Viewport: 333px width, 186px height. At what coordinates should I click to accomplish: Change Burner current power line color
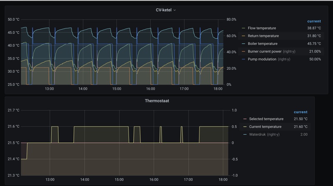pyautogui.click(x=244, y=51)
